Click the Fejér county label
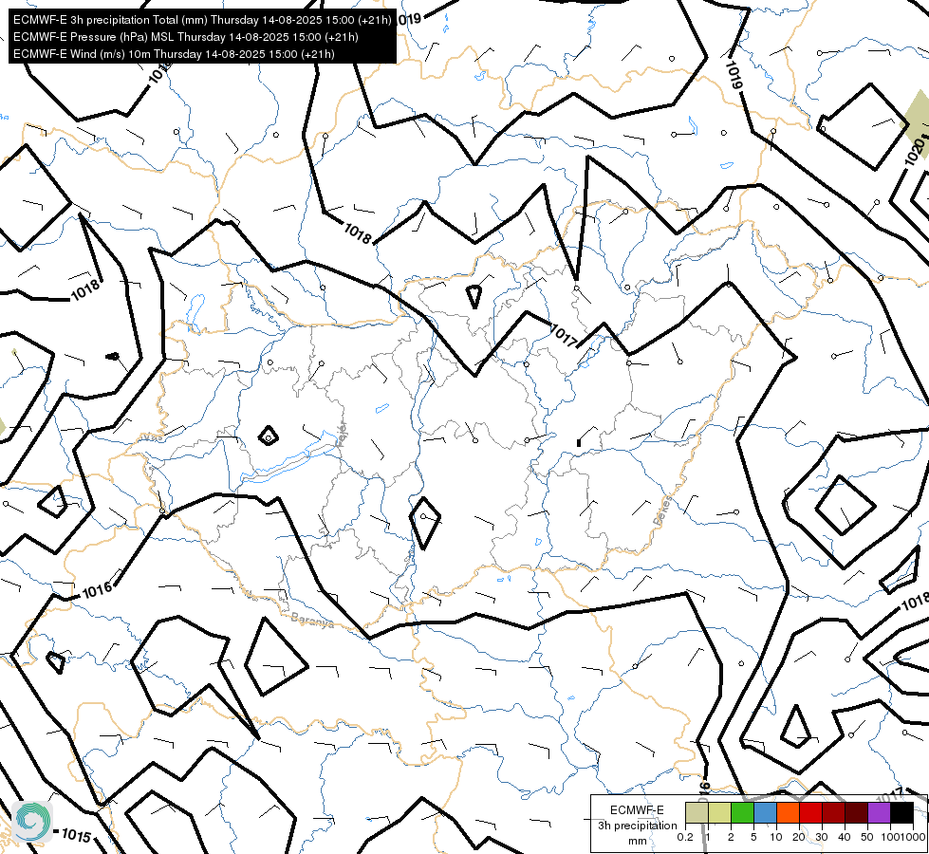929x854 pixels. (x=342, y=435)
